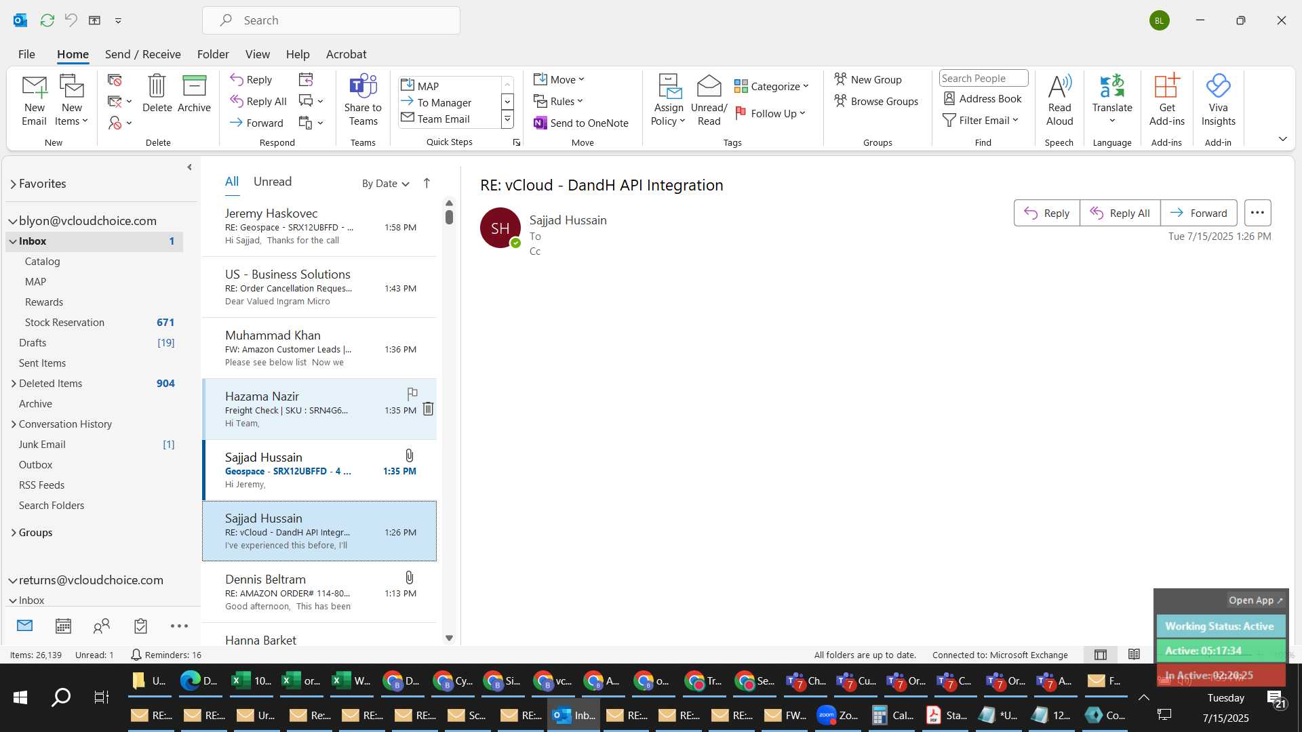
Task: Expand the Favorites section
Action: tap(13, 184)
